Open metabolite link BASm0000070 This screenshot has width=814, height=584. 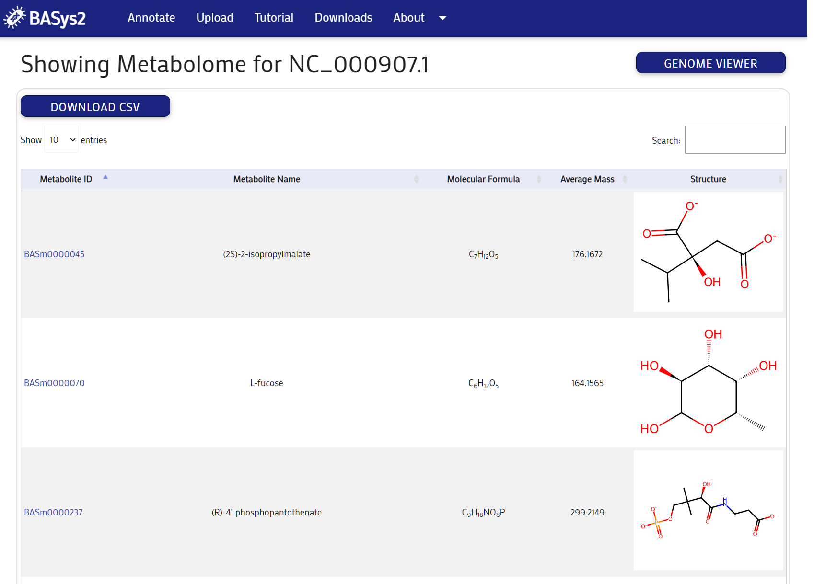pyautogui.click(x=54, y=383)
